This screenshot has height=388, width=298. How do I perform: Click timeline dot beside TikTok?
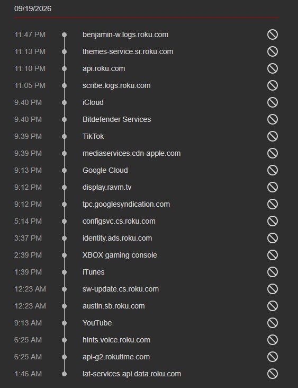(64, 136)
